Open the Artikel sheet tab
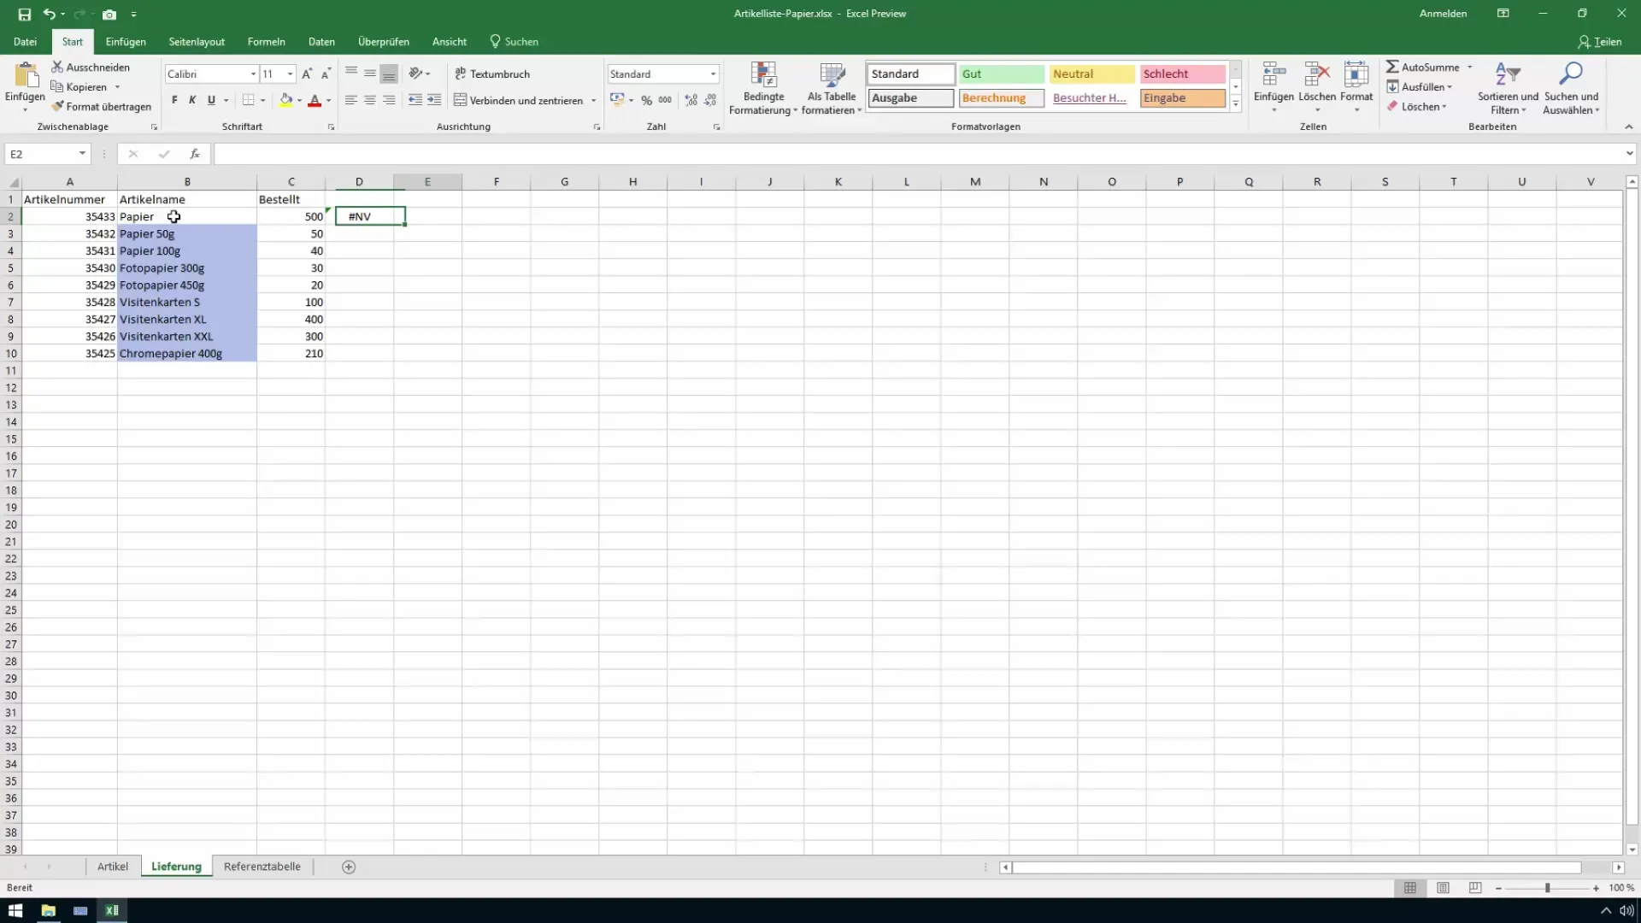 click(x=113, y=867)
